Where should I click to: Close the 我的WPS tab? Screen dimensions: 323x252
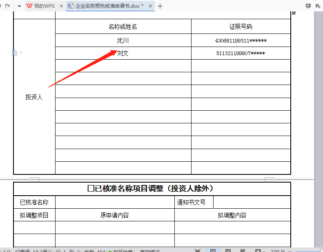click(x=61, y=6)
